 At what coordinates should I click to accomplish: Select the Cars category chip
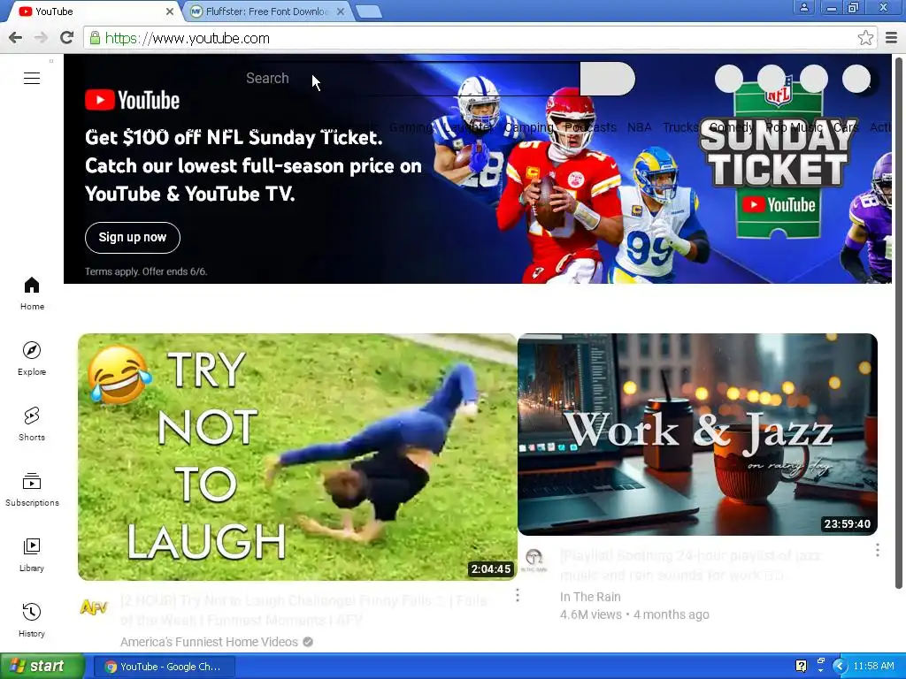tap(846, 127)
